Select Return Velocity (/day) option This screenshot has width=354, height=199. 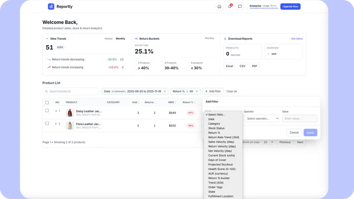pyautogui.click(x=223, y=146)
